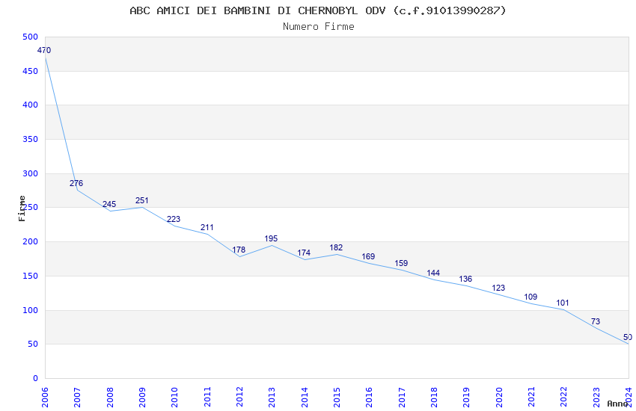Click data label 211 for 2011
636x411 pixels.
[207, 228]
